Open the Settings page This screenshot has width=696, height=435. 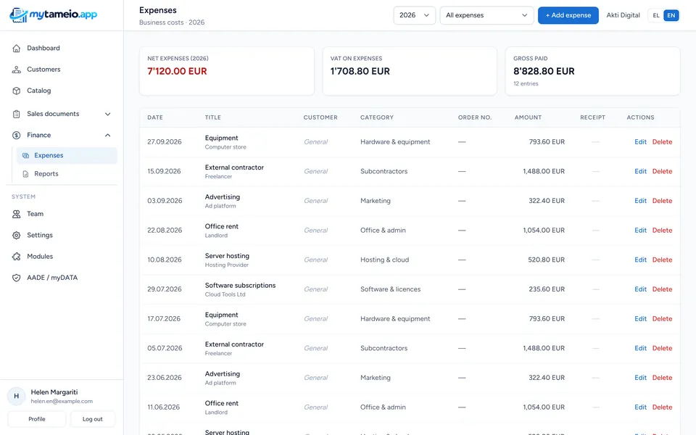[62, 235]
